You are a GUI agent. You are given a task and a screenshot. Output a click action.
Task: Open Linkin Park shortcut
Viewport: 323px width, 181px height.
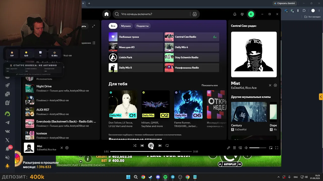tap(136, 57)
